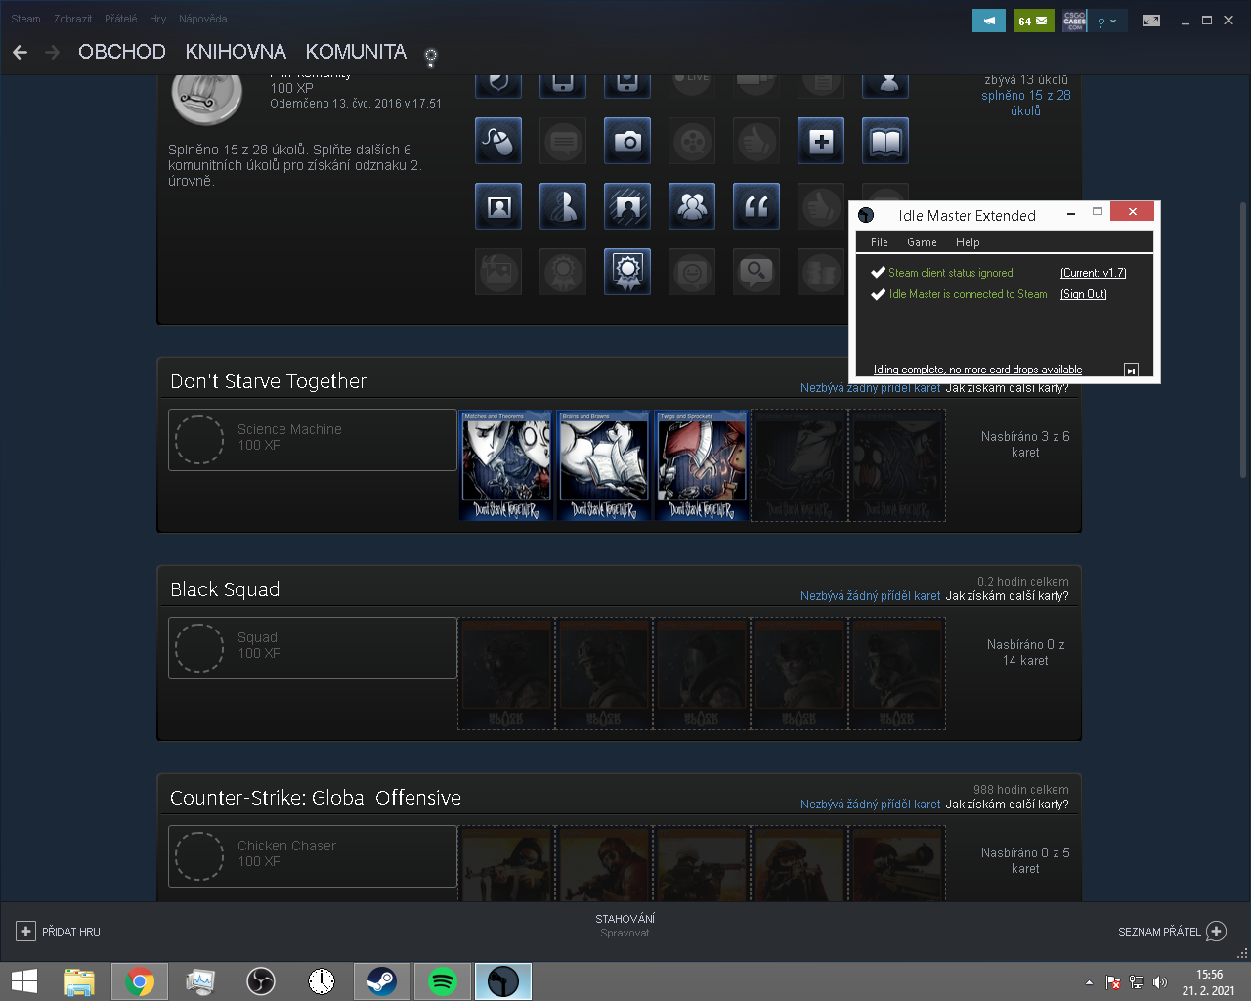The image size is (1251, 1001).
Task: Go to the OBCHOD tab
Action: pos(122,52)
